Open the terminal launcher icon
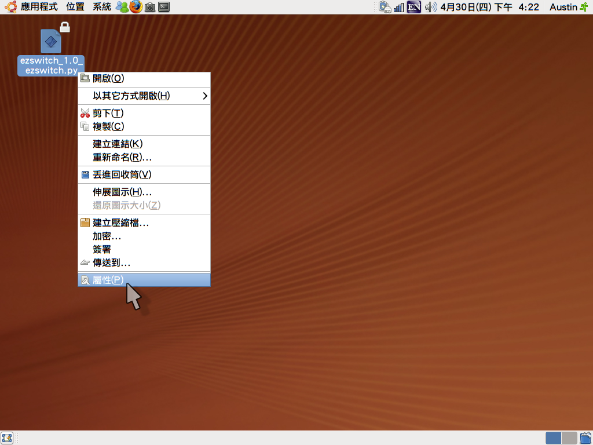 (164, 7)
